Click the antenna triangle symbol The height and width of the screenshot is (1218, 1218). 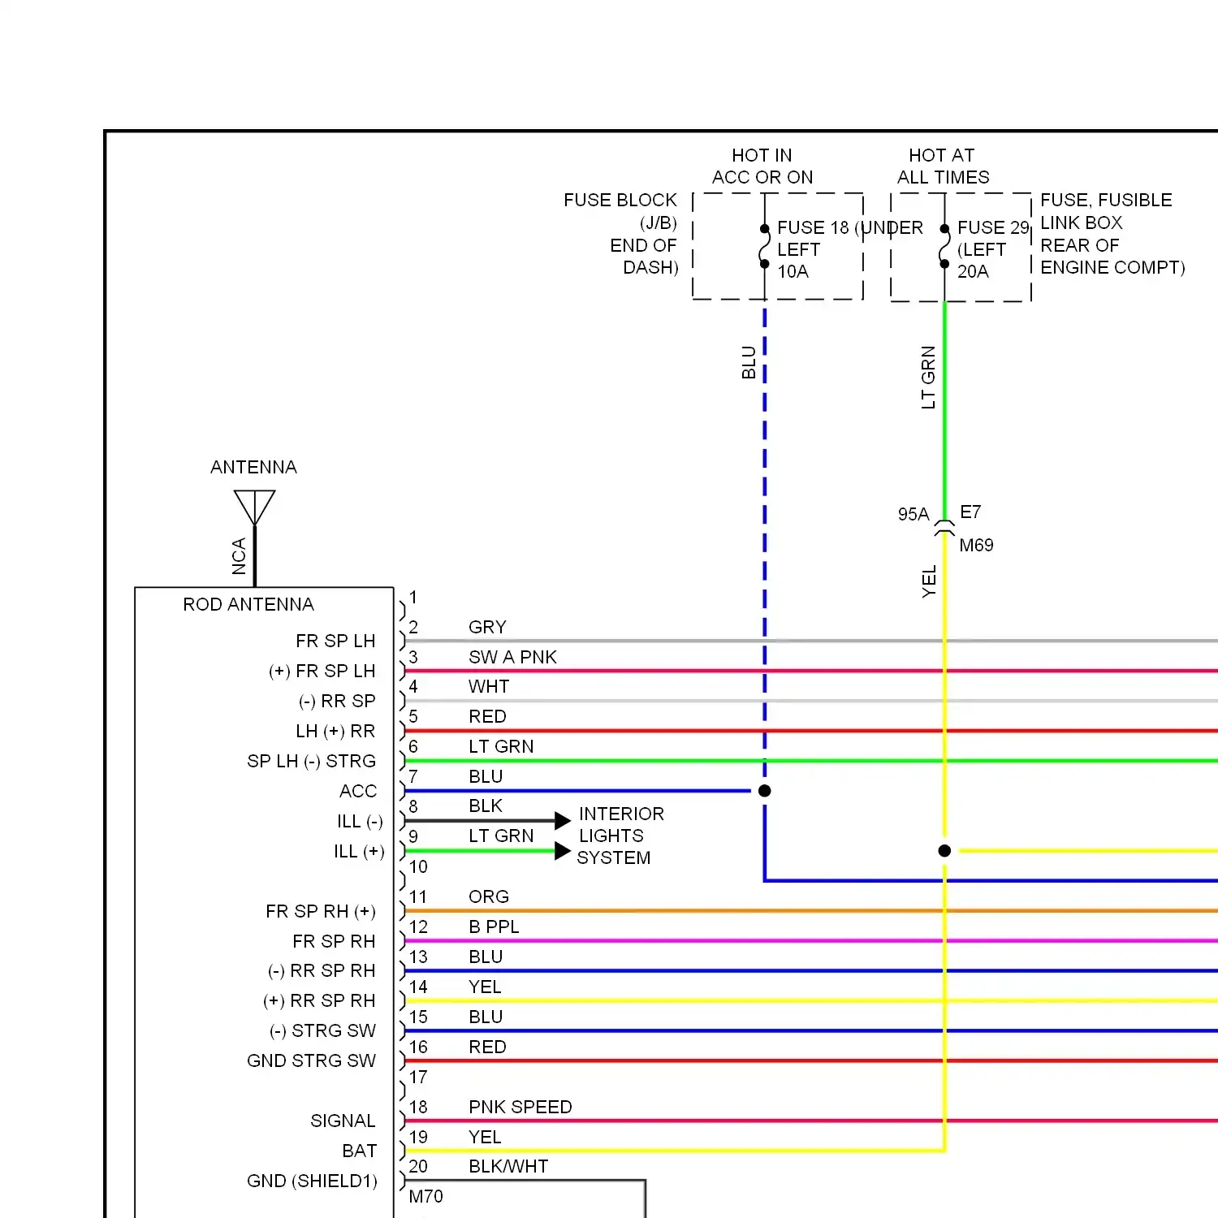(x=254, y=508)
